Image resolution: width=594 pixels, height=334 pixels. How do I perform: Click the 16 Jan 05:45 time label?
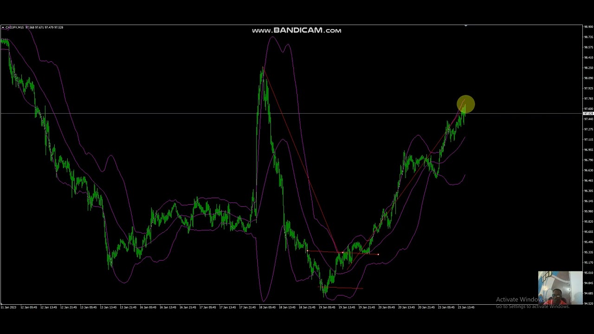pyautogui.click(x=148, y=307)
